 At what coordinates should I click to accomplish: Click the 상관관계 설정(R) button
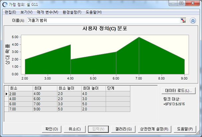pyautogui.click(x=154, y=129)
